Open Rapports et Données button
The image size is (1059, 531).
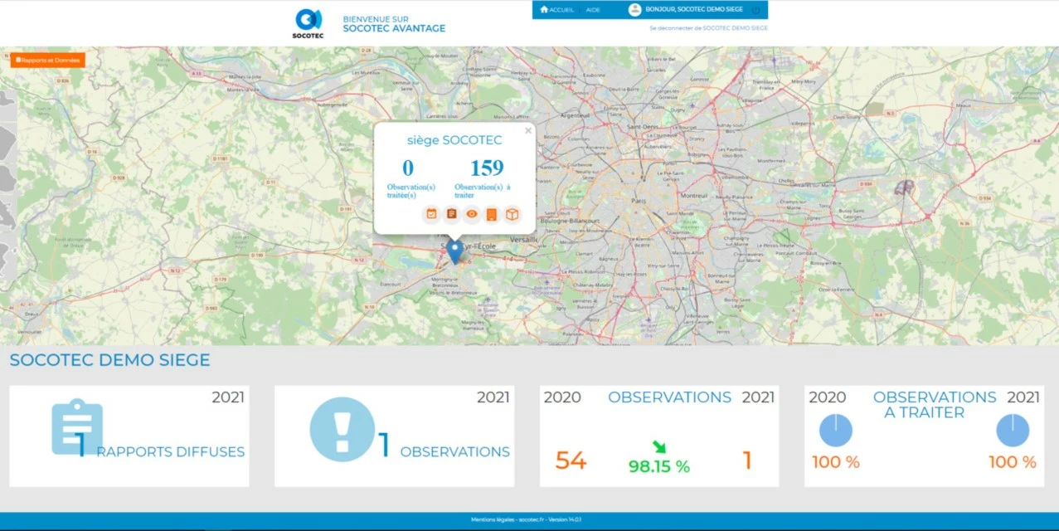tap(47, 61)
